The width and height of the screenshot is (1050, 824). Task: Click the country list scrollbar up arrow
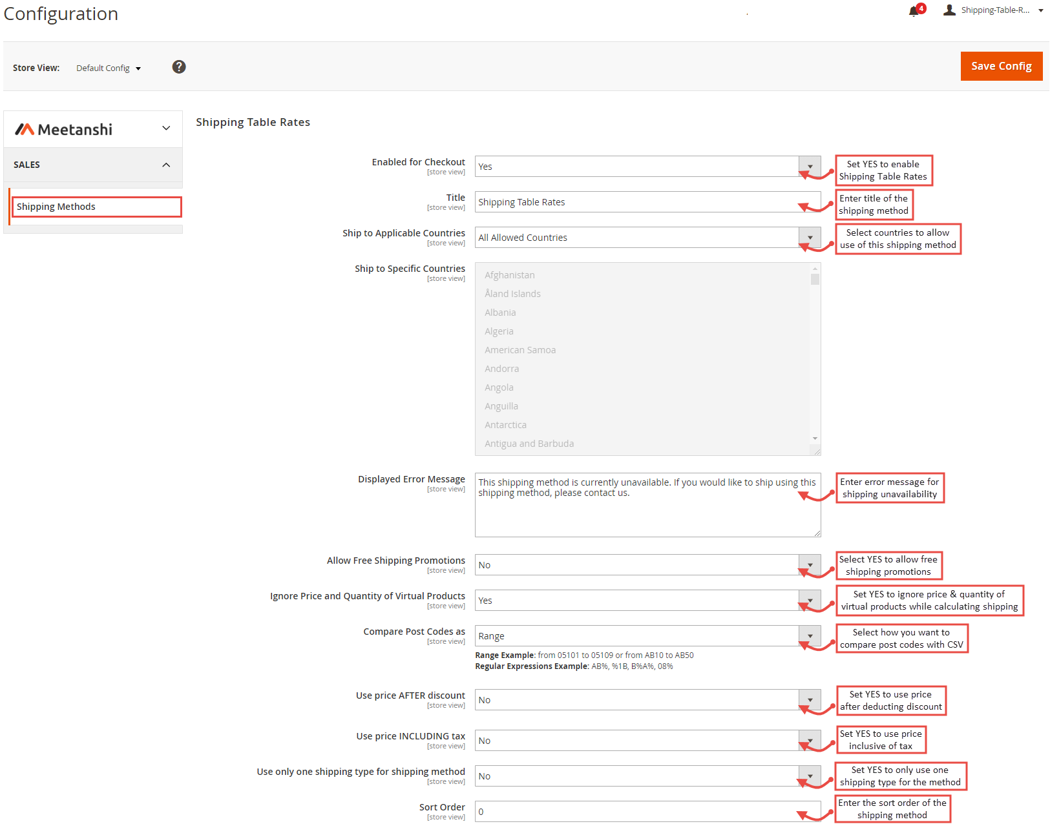[815, 268]
